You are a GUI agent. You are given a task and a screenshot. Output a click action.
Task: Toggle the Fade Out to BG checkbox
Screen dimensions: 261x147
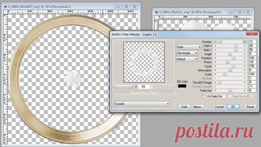230,96
